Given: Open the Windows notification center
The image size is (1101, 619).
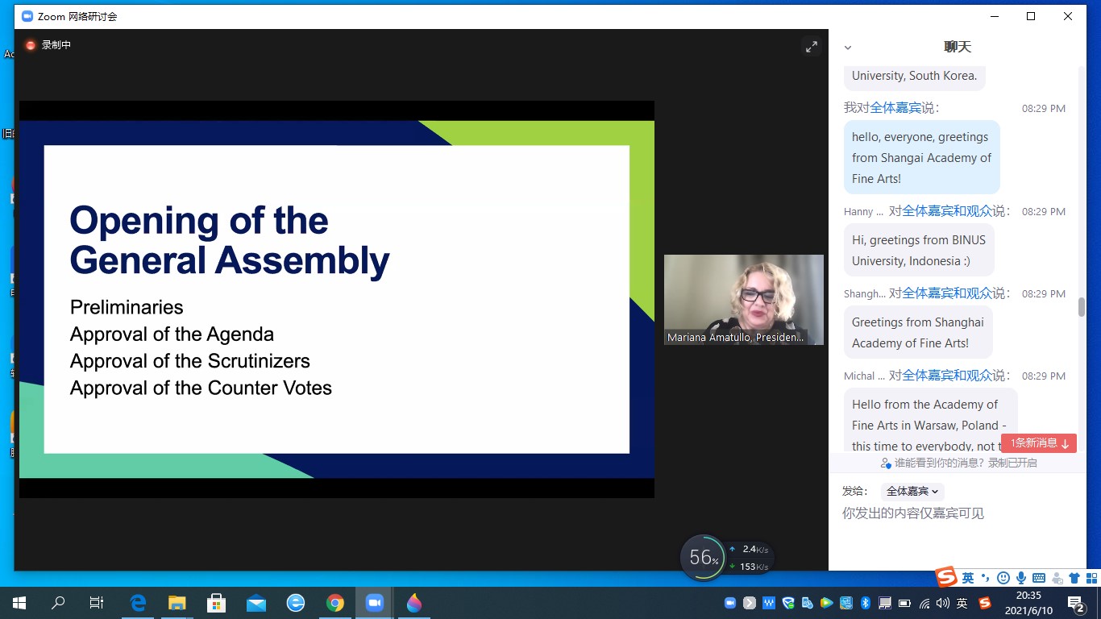Looking at the screenshot, I should click(1076, 603).
